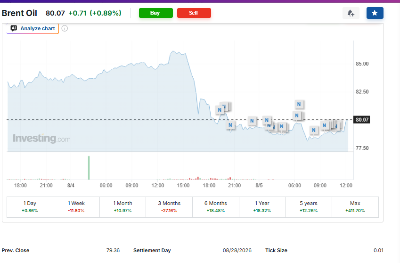This screenshot has width=400, height=263.
Task: Add Brent Oil to watchlist star
Action: 375,13
